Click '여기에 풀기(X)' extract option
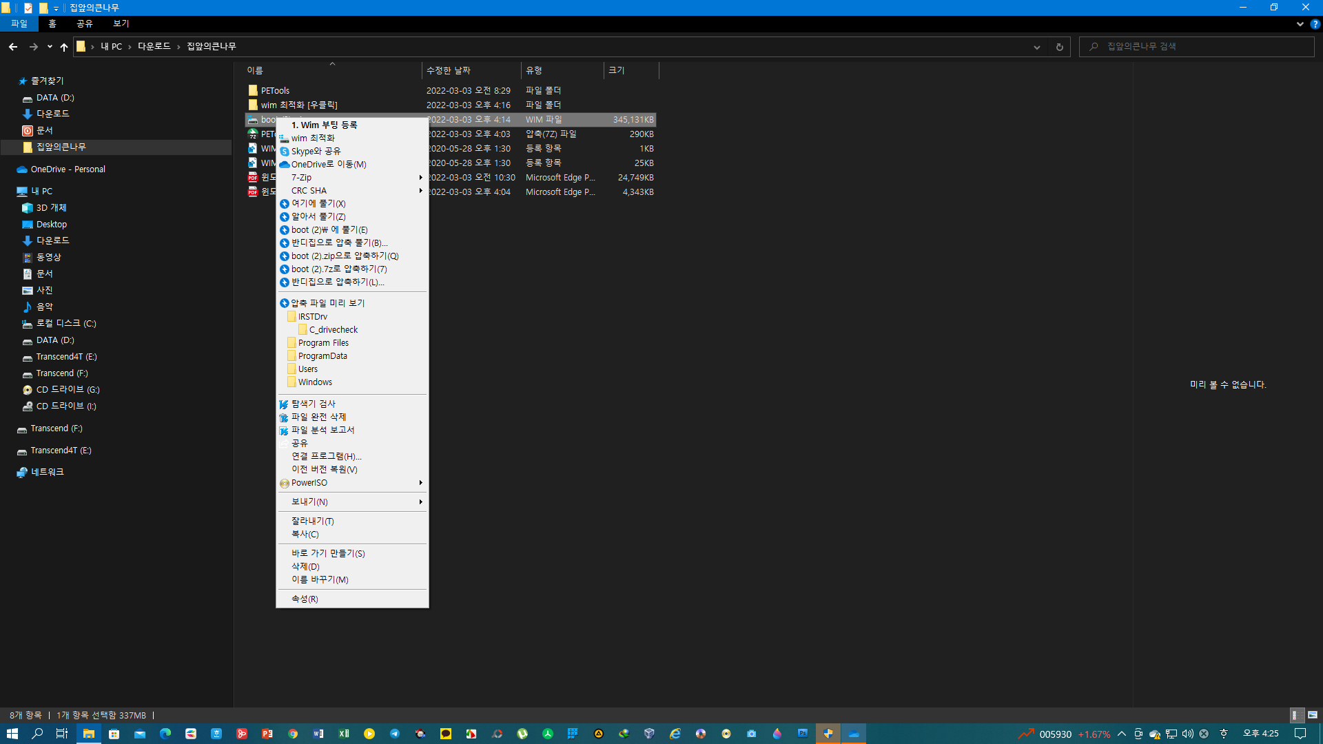The height and width of the screenshot is (744, 1323). point(352,203)
